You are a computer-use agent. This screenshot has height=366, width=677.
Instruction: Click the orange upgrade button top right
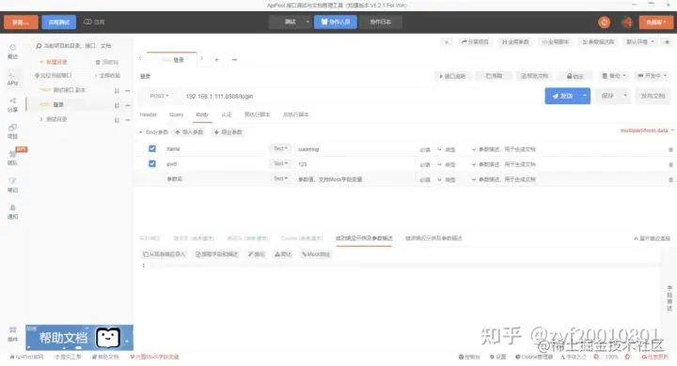pos(656,22)
